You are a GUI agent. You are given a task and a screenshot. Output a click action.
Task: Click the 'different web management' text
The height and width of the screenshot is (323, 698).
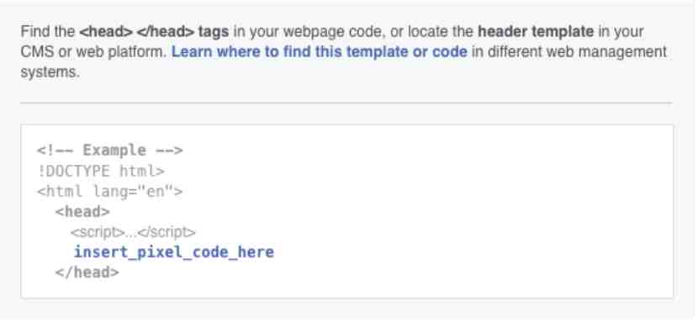tap(577, 52)
